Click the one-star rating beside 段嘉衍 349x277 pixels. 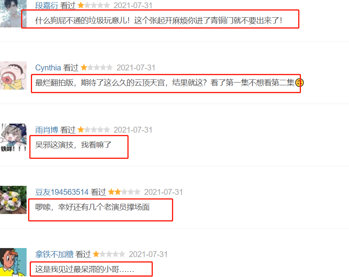point(94,5)
